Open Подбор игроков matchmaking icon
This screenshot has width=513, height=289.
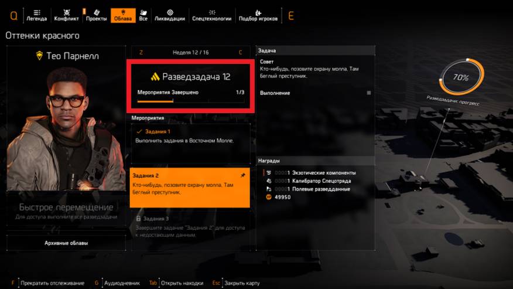(x=258, y=12)
